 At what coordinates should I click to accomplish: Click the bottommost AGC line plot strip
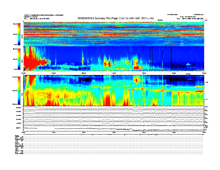114,124
